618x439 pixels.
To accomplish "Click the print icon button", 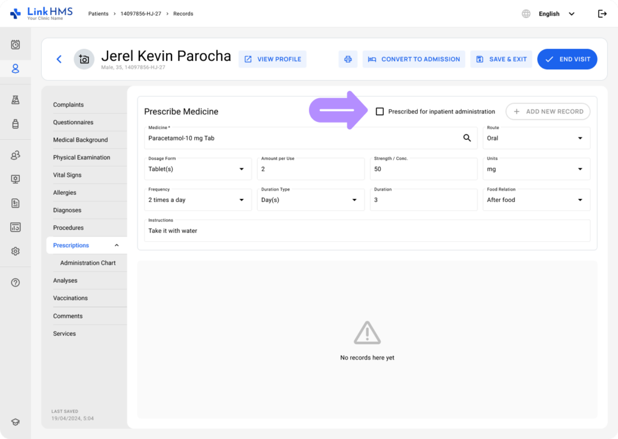I will click(x=348, y=59).
